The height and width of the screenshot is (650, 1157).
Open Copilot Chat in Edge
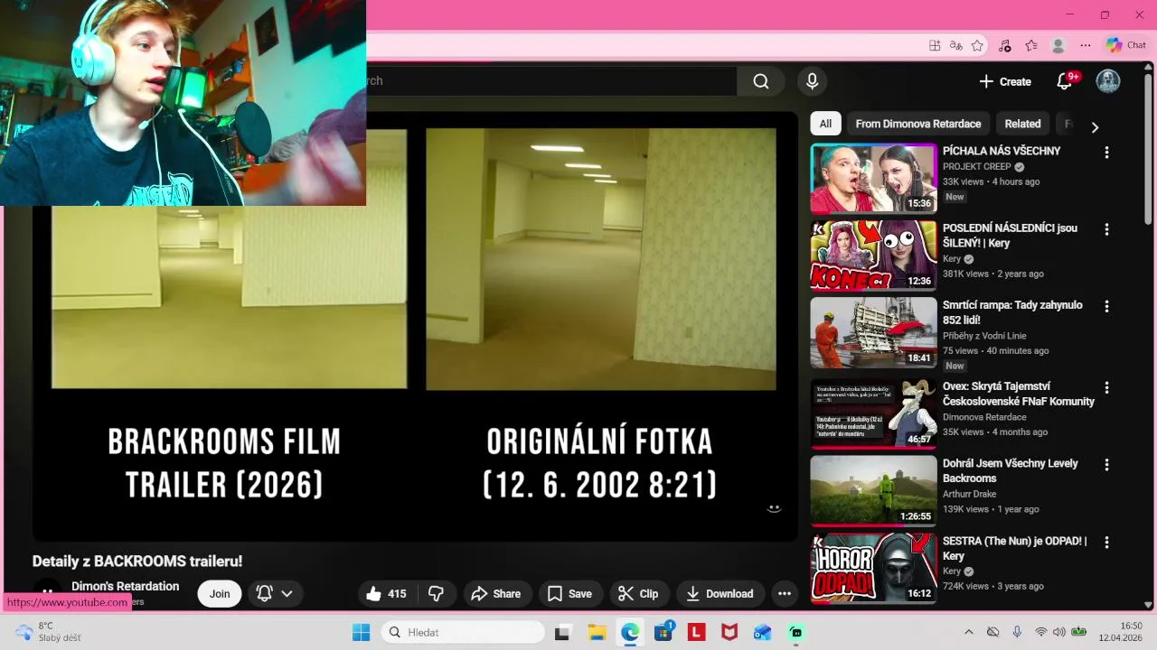coord(1126,45)
